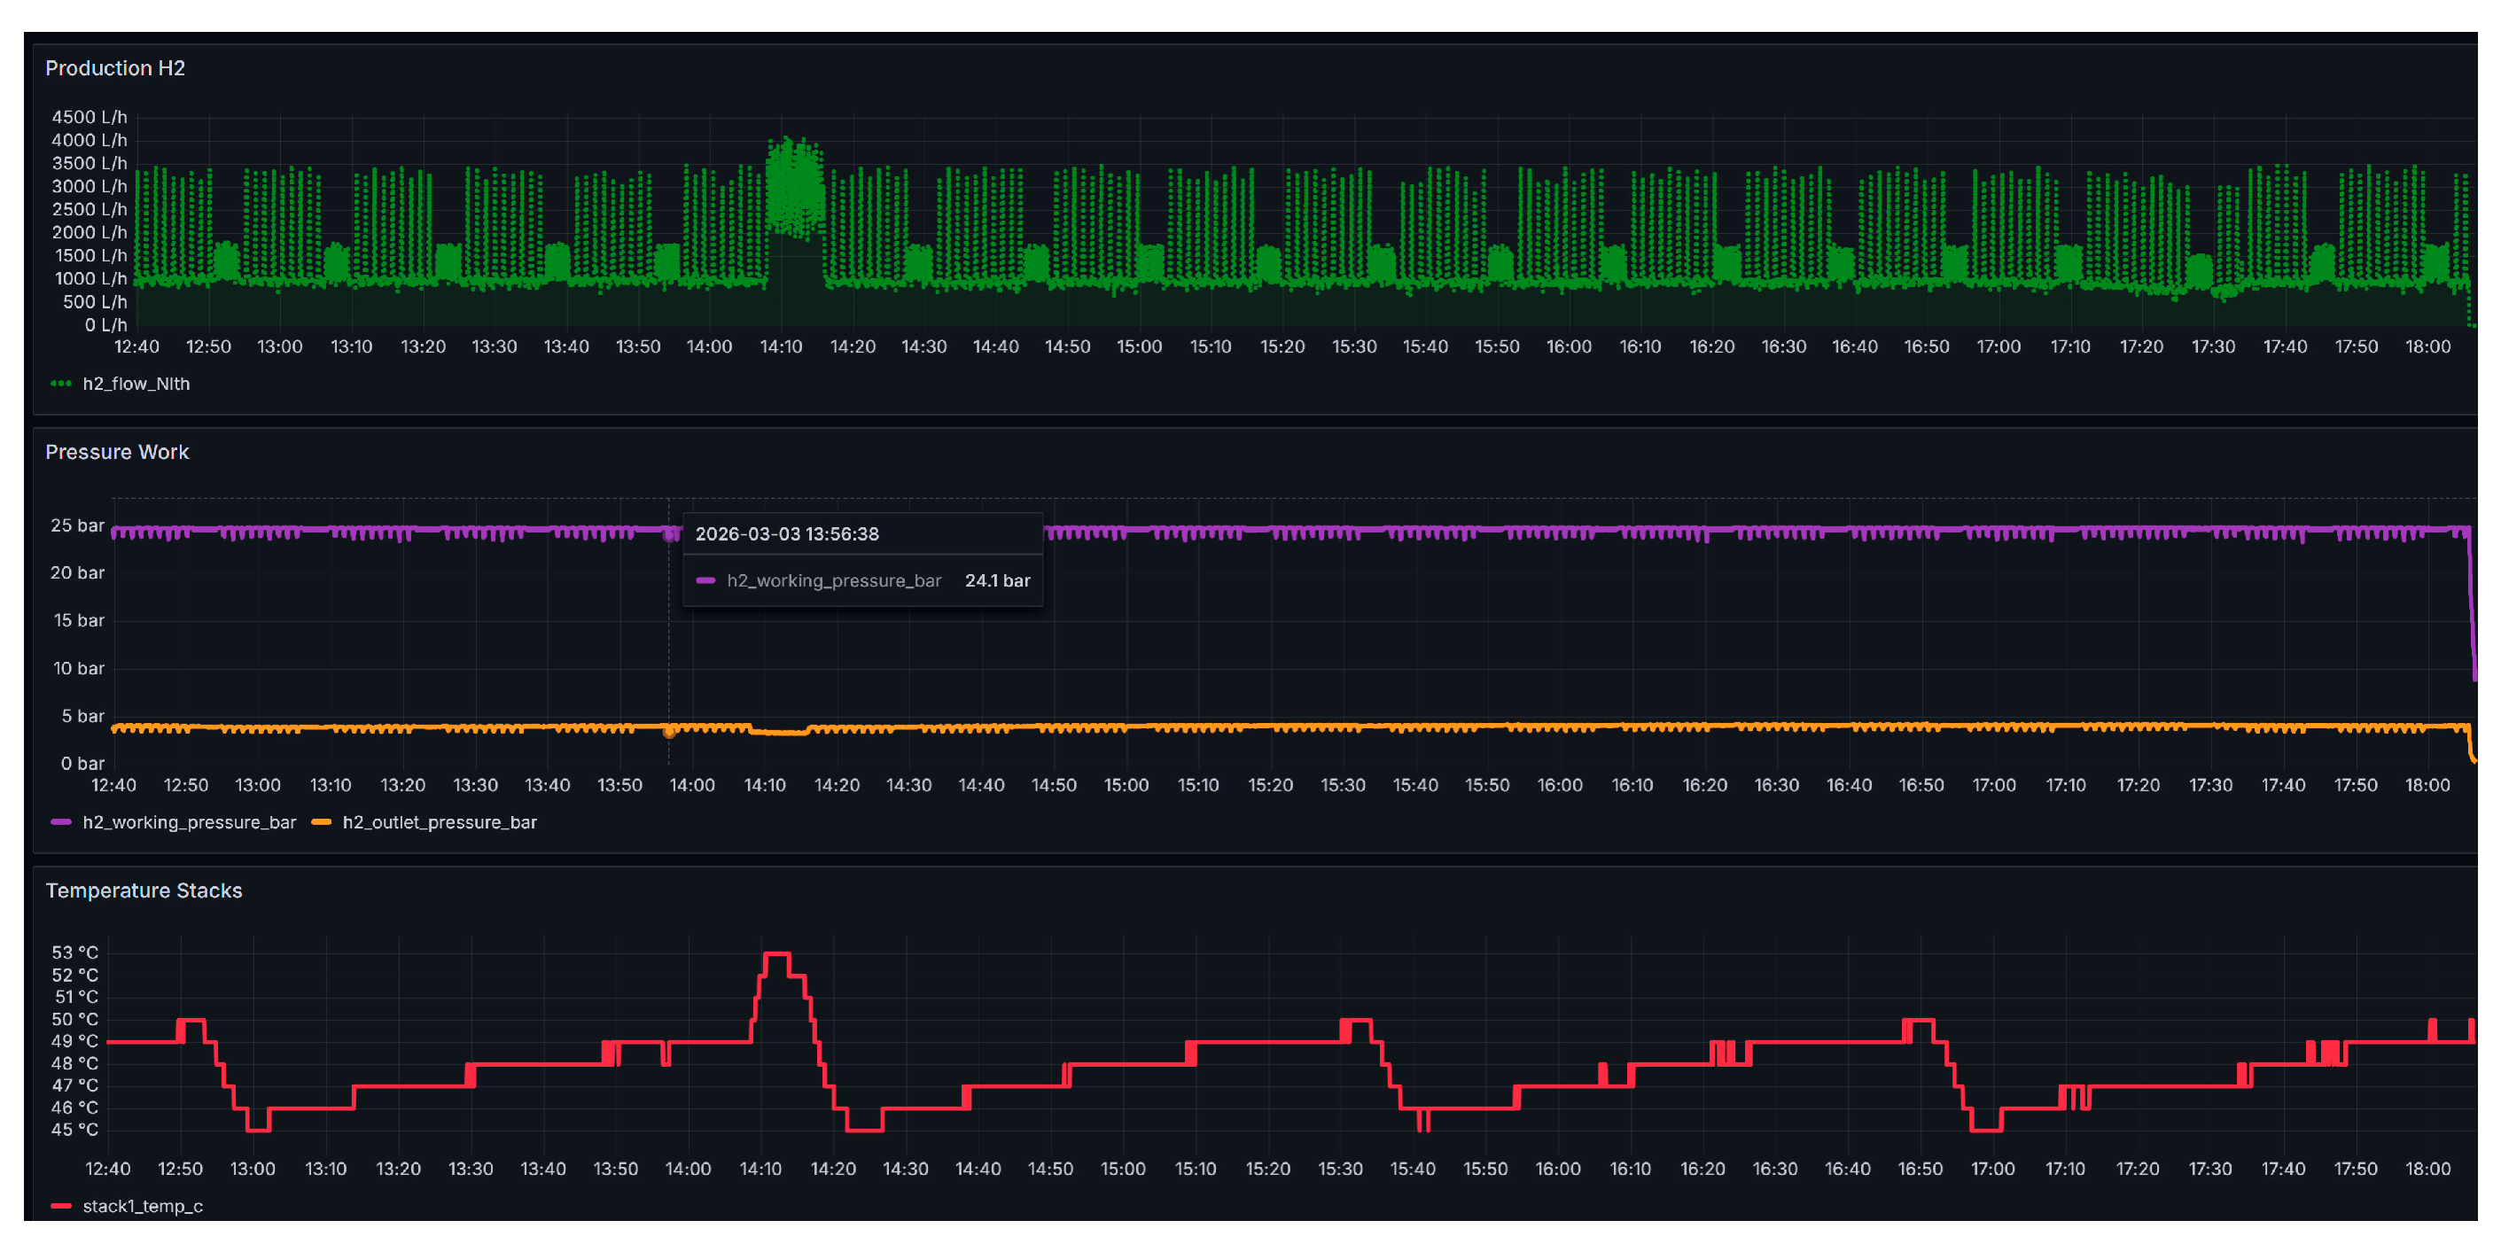Click the 53 °C axis label
Viewport: 2501px width, 1244px height.
coord(75,952)
